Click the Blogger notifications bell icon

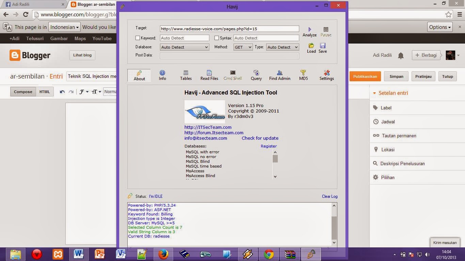point(401,55)
